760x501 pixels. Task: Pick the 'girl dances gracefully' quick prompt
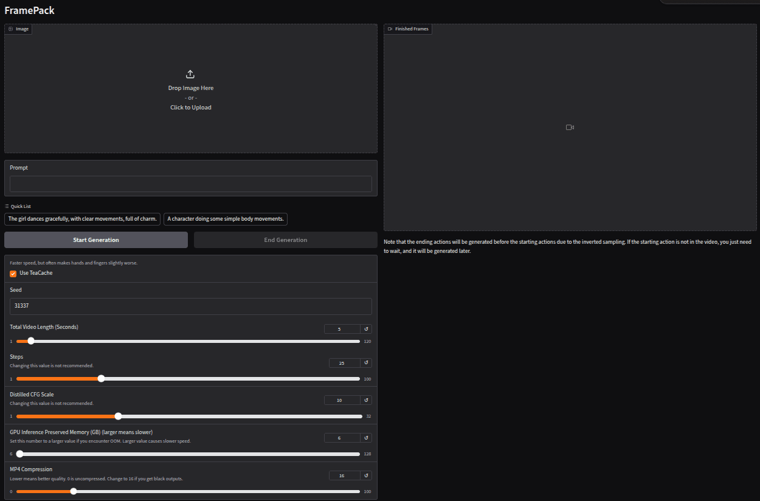tap(83, 219)
